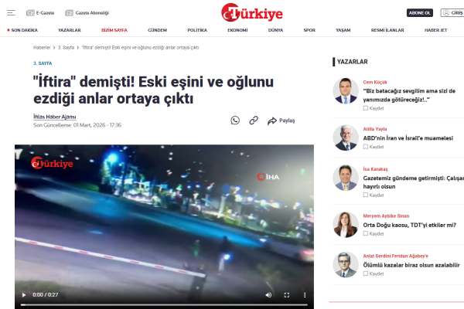464x309 pixels.
Task: Open the DÜNYA menu item
Action: [x=275, y=30]
